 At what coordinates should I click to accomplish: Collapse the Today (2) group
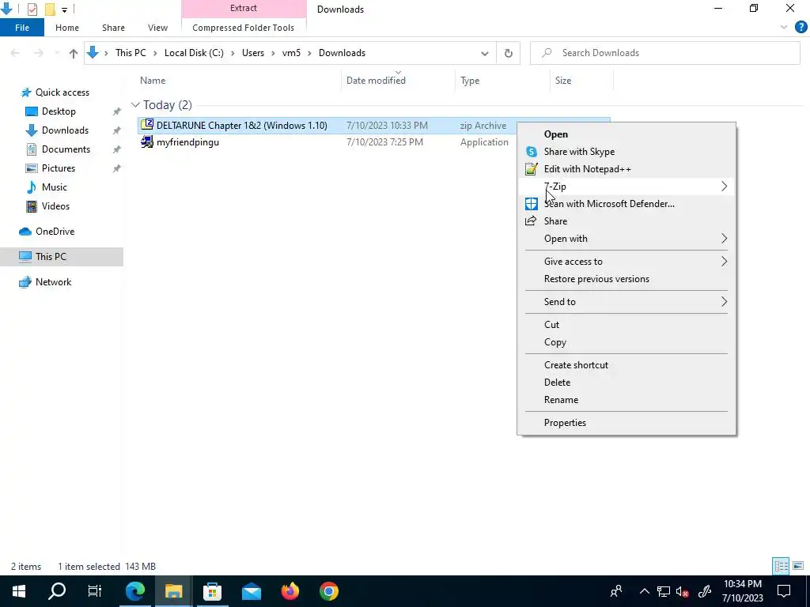(x=135, y=105)
